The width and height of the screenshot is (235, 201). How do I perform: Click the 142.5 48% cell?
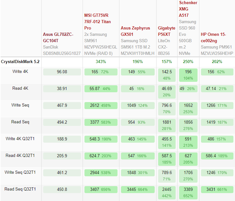pyautogui.click(x=167, y=75)
